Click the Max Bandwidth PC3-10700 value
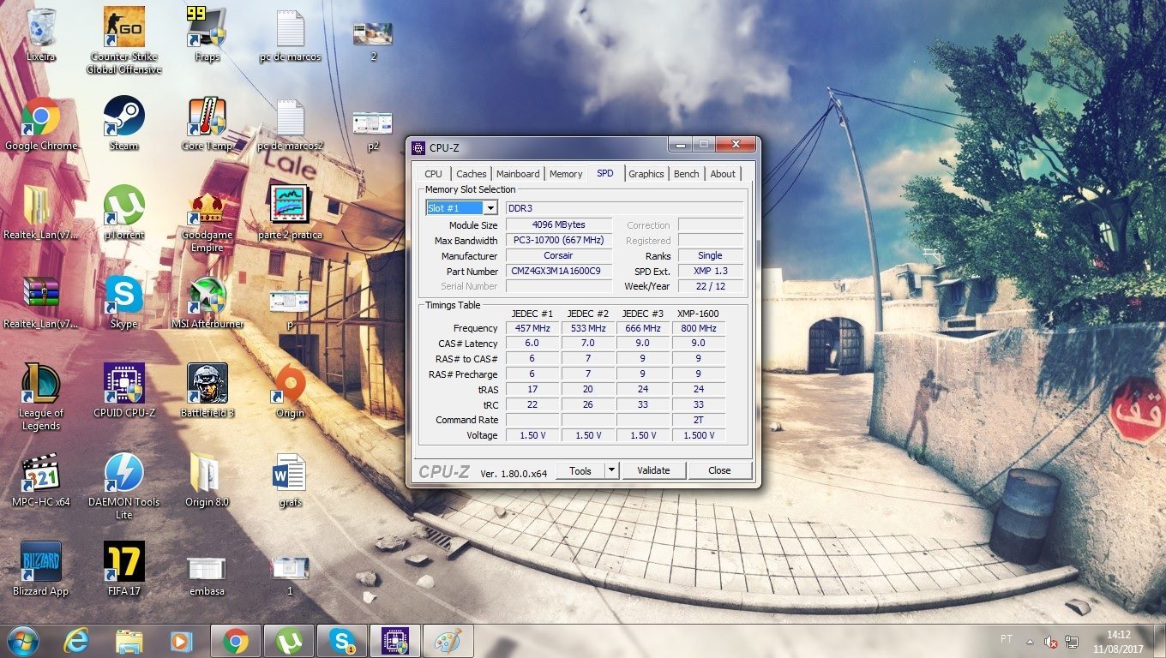Viewport: 1166px width, 658px height. coord(559,240)
